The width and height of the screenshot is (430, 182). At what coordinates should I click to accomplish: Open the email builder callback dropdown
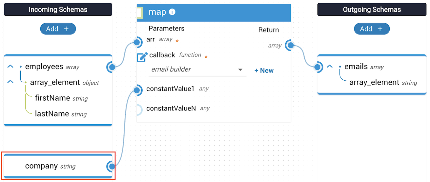197,70
